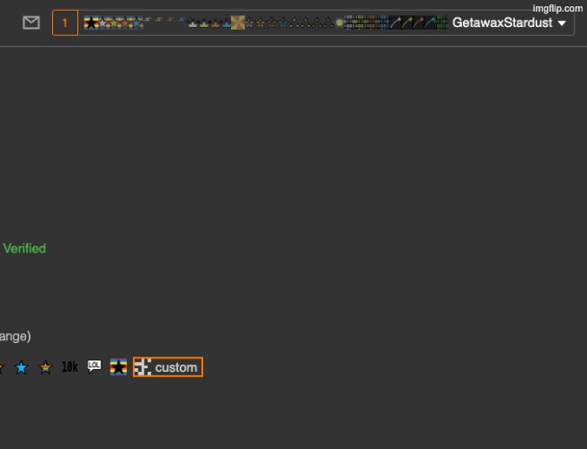Click the gold sunburst icon in header strip

237,22
